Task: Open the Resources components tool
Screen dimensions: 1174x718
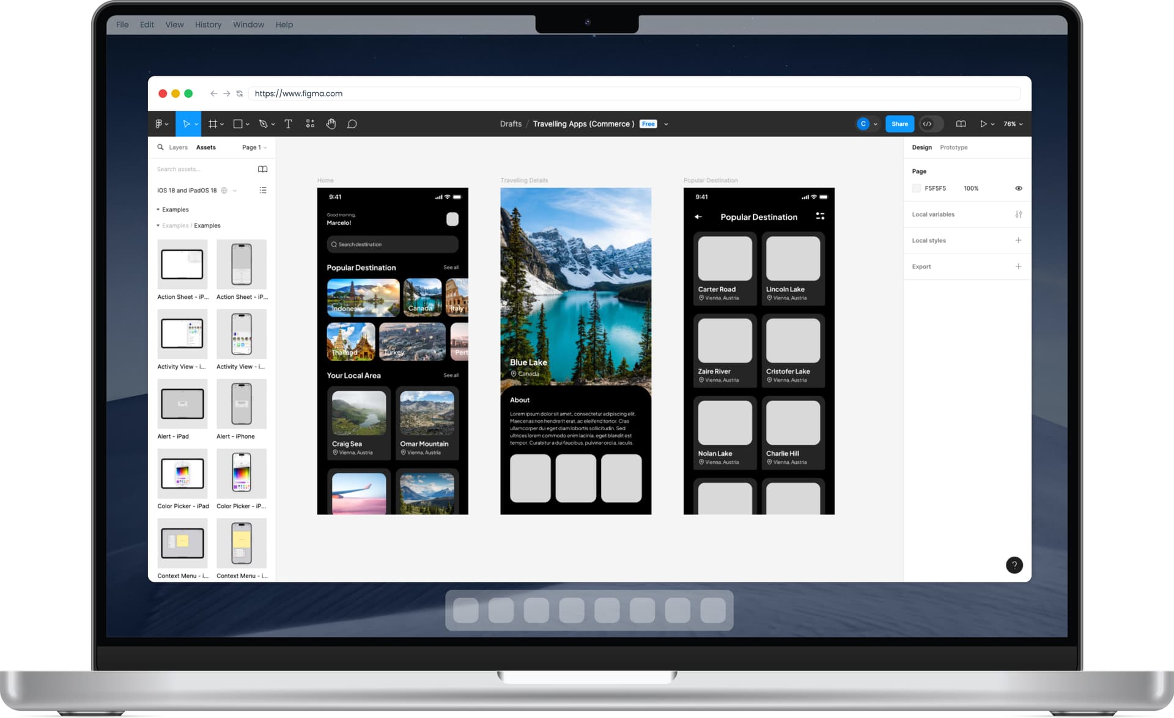Action: tap(310, 124)
